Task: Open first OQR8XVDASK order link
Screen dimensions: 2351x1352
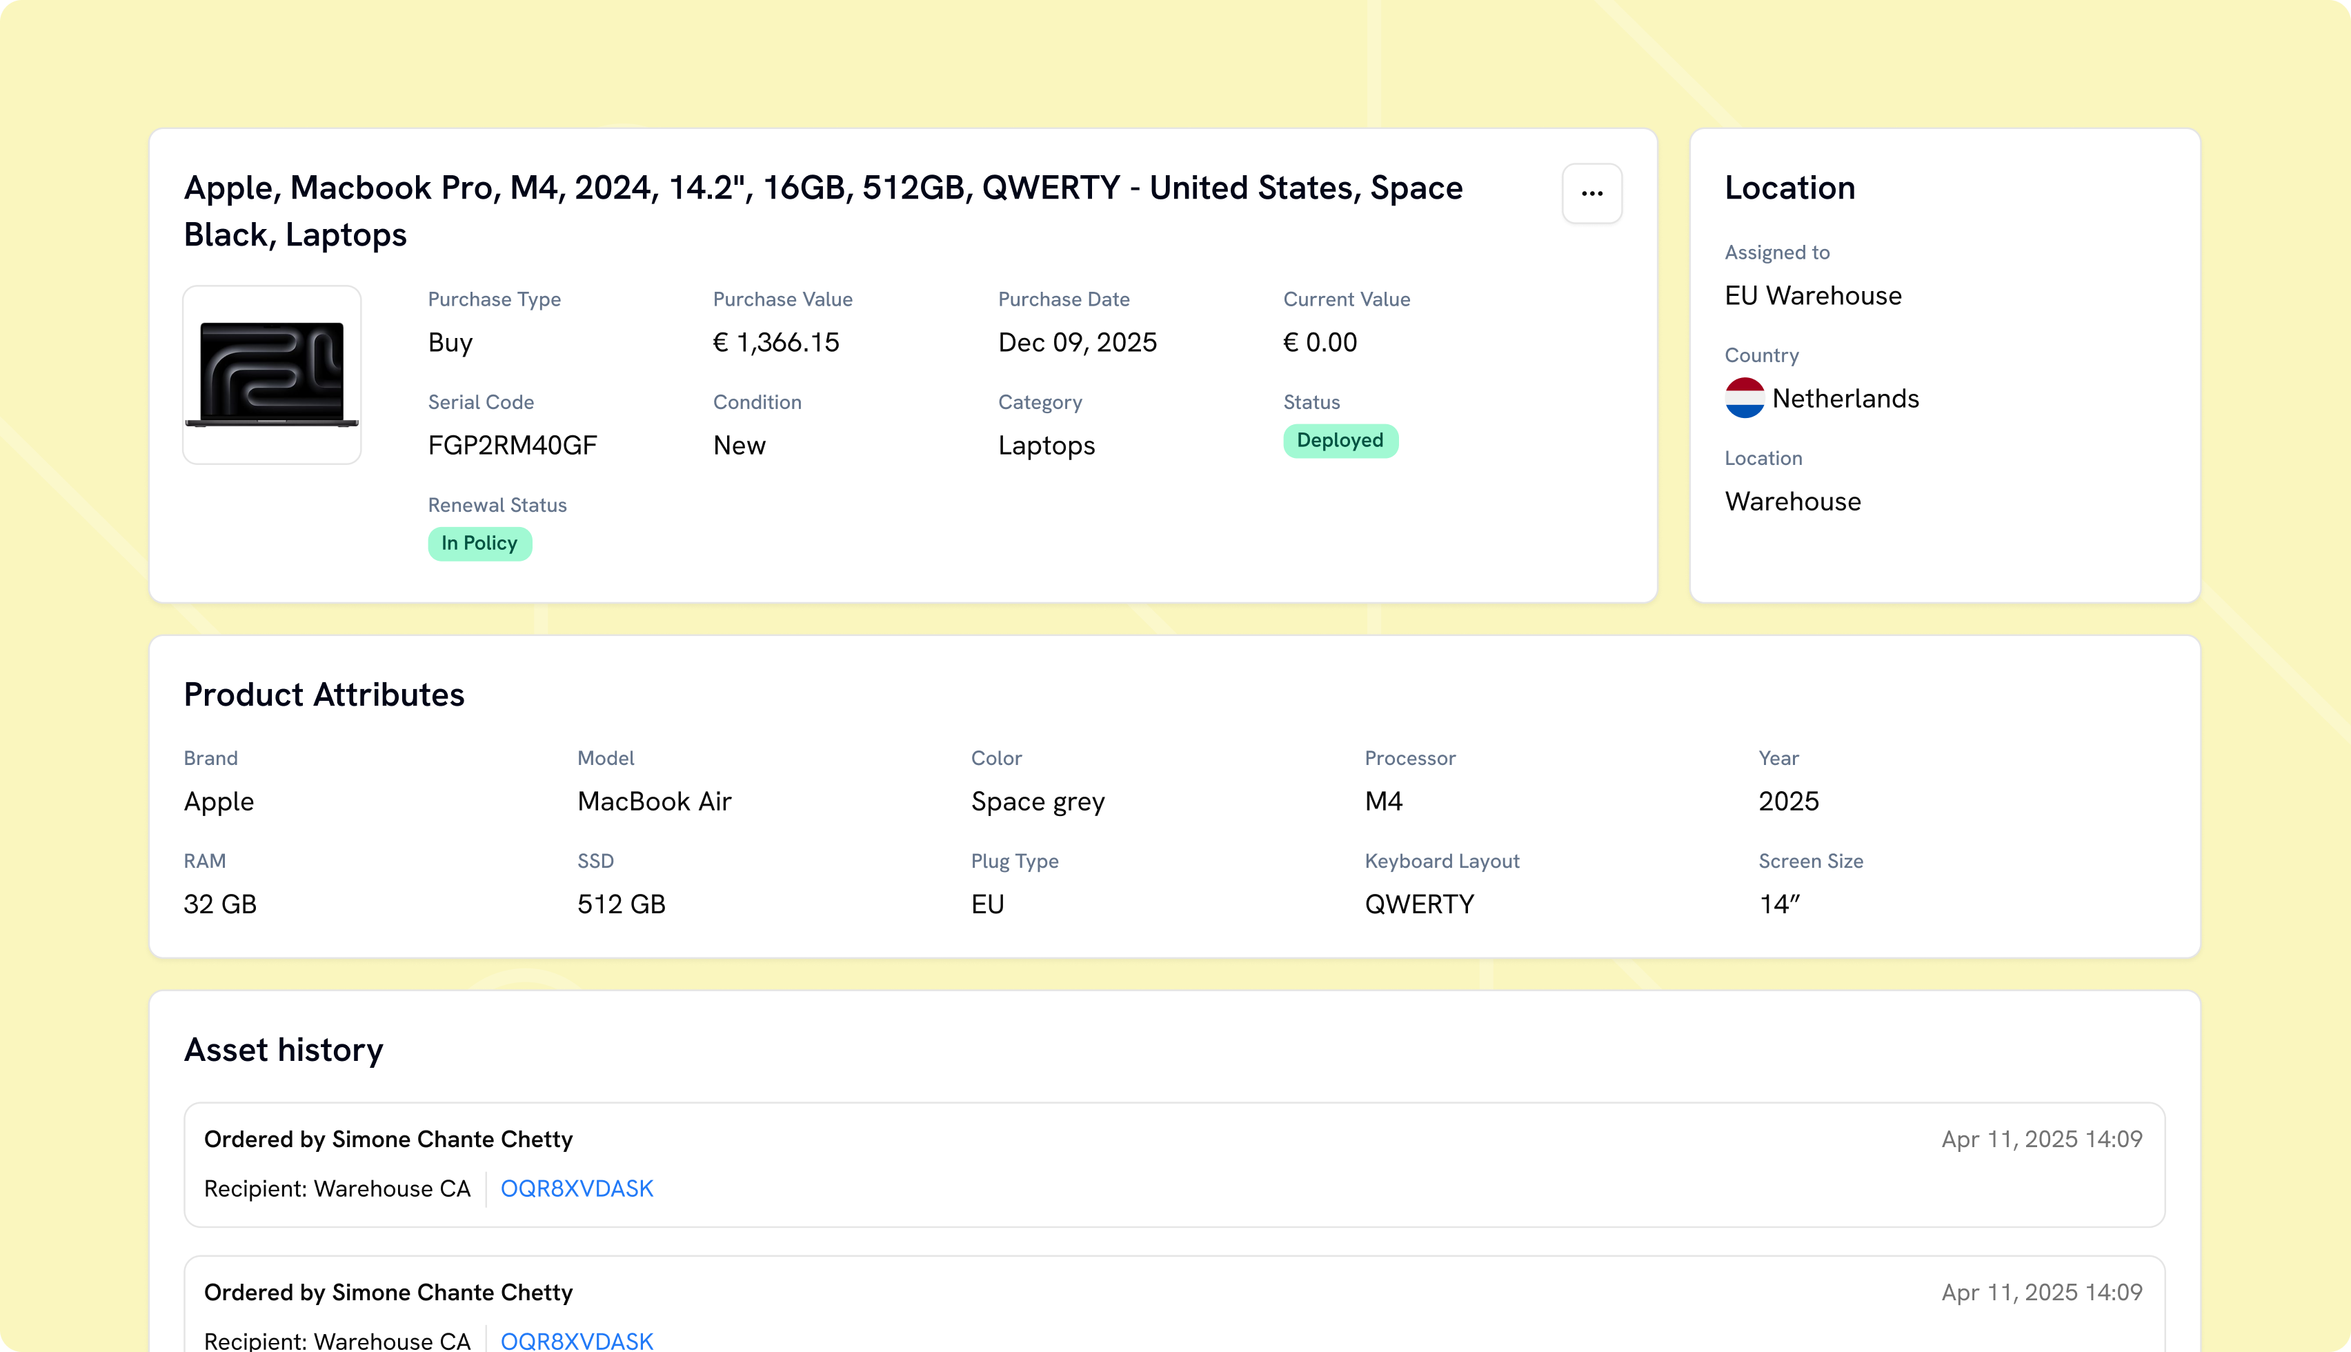Action: point(577,1188)
